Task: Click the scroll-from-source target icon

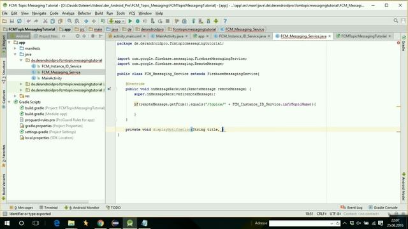Action: tap(77, 36)
